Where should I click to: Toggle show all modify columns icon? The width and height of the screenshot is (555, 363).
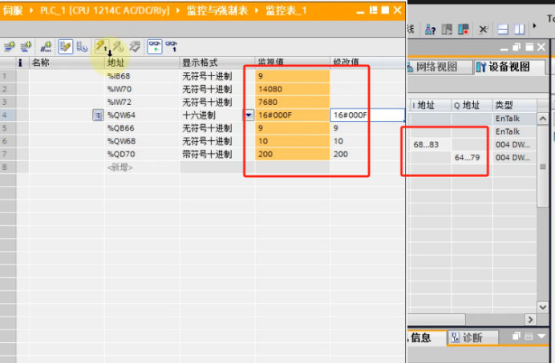click(66, 46)
